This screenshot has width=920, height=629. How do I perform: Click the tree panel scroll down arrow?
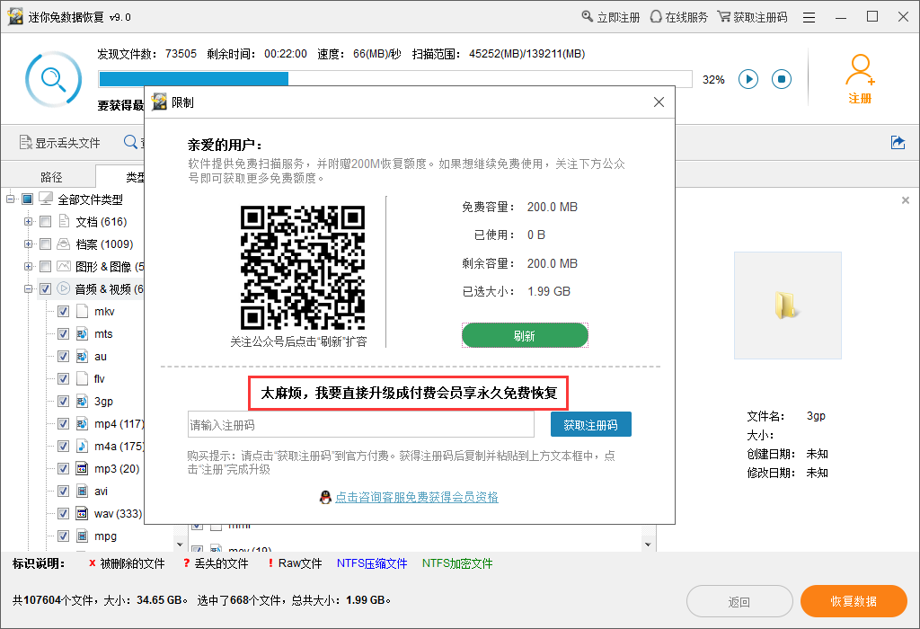[x=180, y=545]
